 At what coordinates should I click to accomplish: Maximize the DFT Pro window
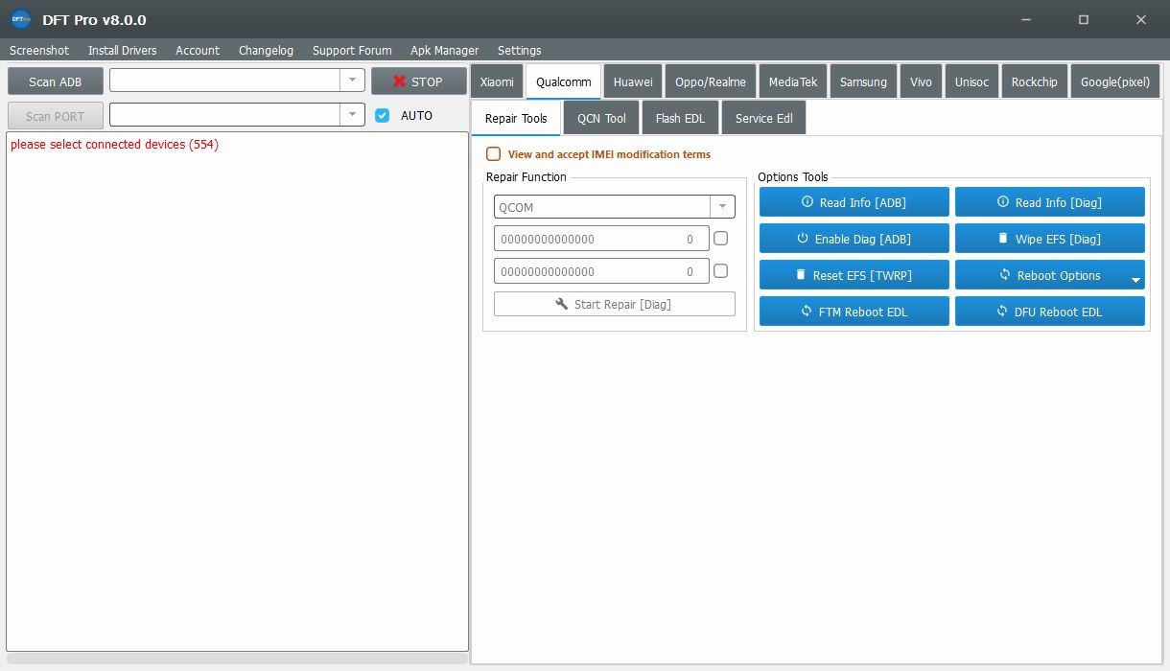1084,19
